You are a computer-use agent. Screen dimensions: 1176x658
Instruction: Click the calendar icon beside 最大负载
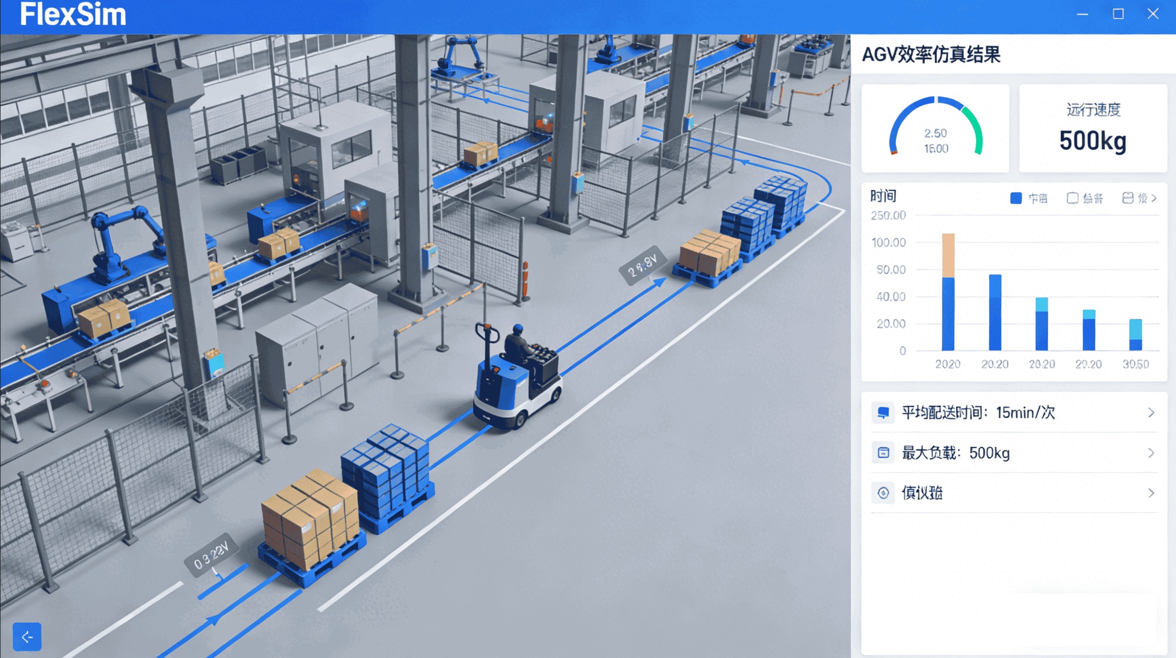point(883,453)
